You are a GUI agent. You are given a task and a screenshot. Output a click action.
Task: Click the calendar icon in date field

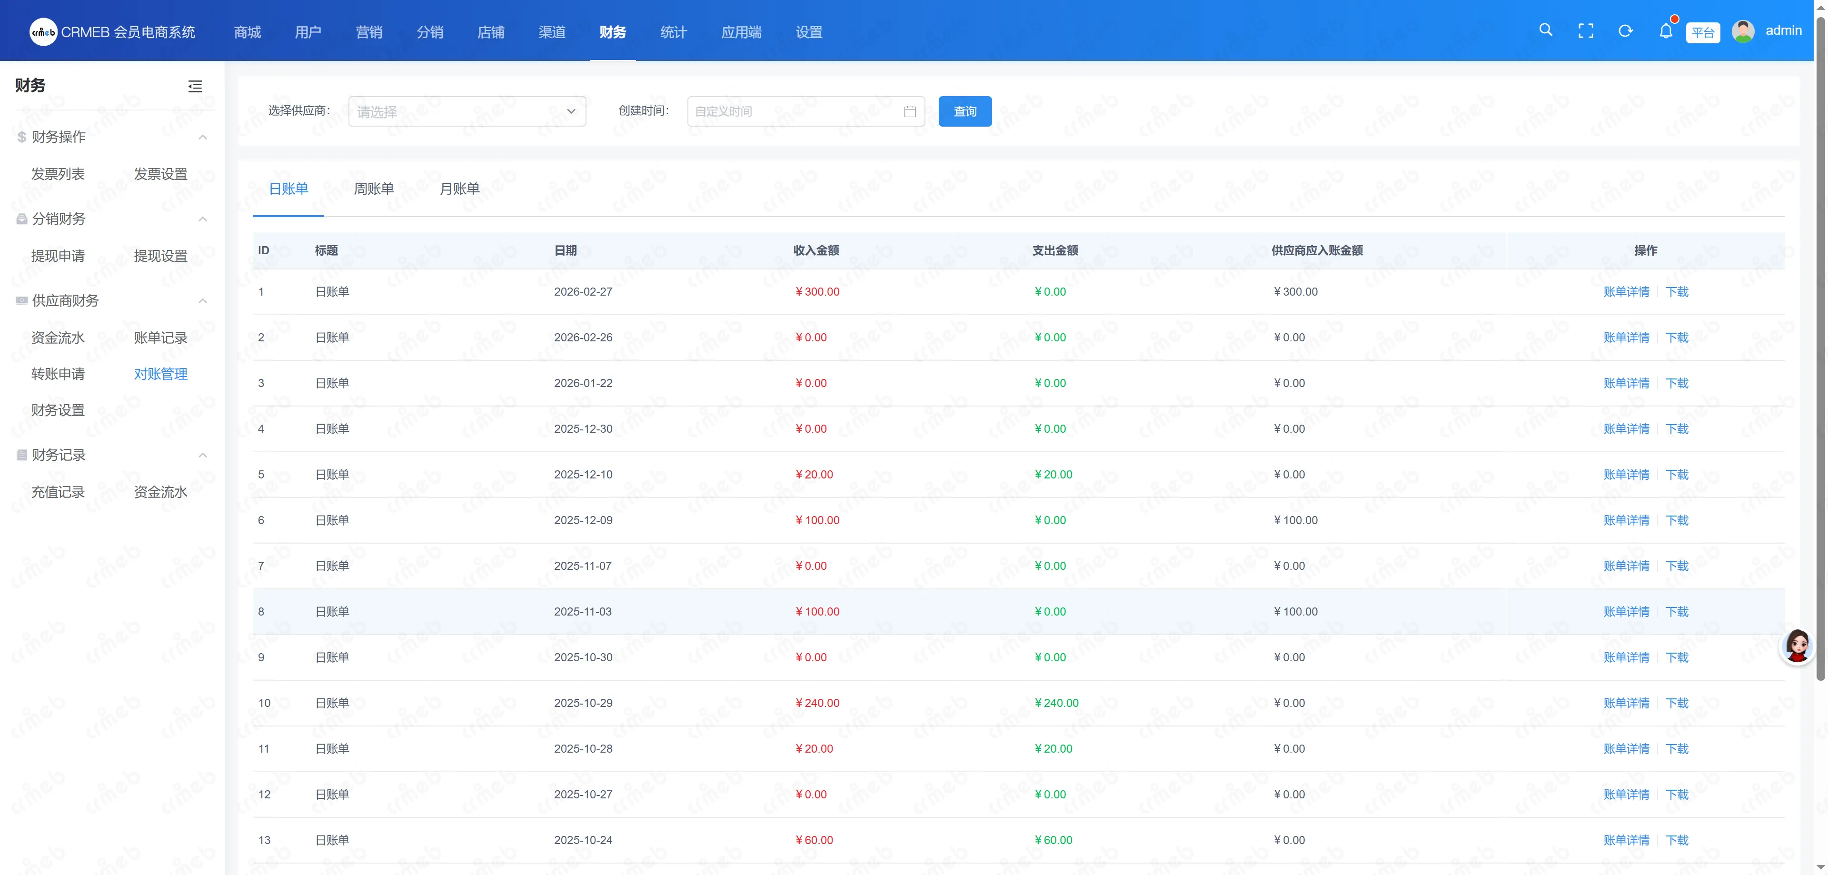[x=910, y=111]
